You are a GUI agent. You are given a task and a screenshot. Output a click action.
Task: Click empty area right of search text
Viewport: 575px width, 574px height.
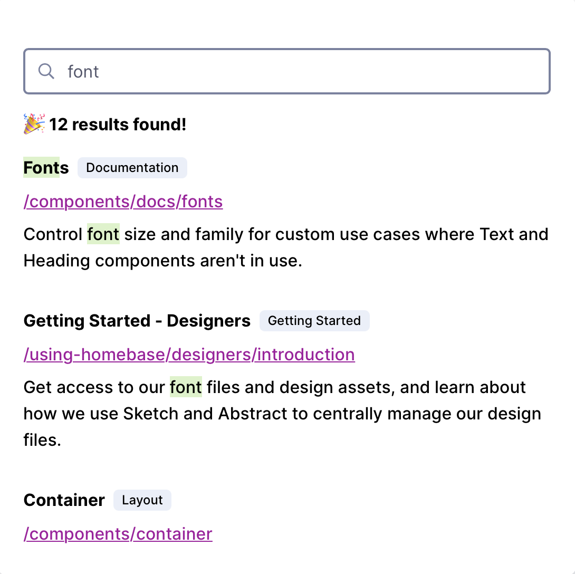tap(323, 71)
